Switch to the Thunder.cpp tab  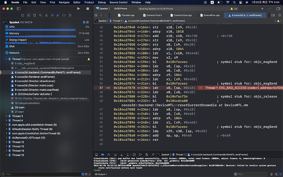[128, 15]
